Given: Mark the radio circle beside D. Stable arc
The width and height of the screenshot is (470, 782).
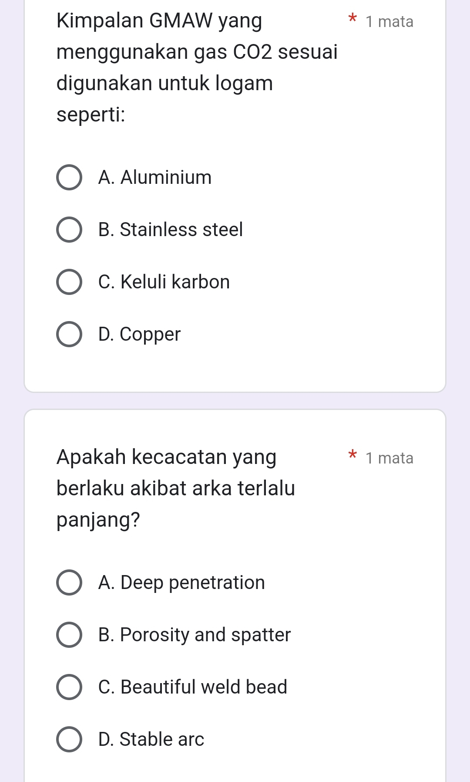Looking at the screenshot, I should (69, 739).
